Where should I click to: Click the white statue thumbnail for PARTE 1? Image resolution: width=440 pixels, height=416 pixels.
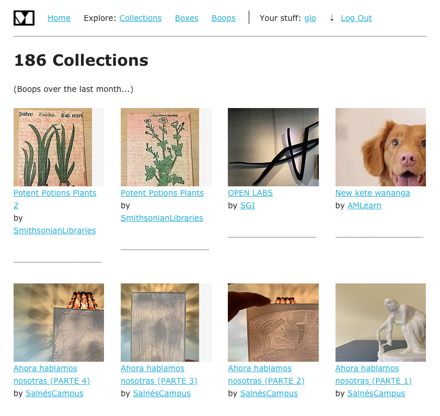(x=380, y=322)
